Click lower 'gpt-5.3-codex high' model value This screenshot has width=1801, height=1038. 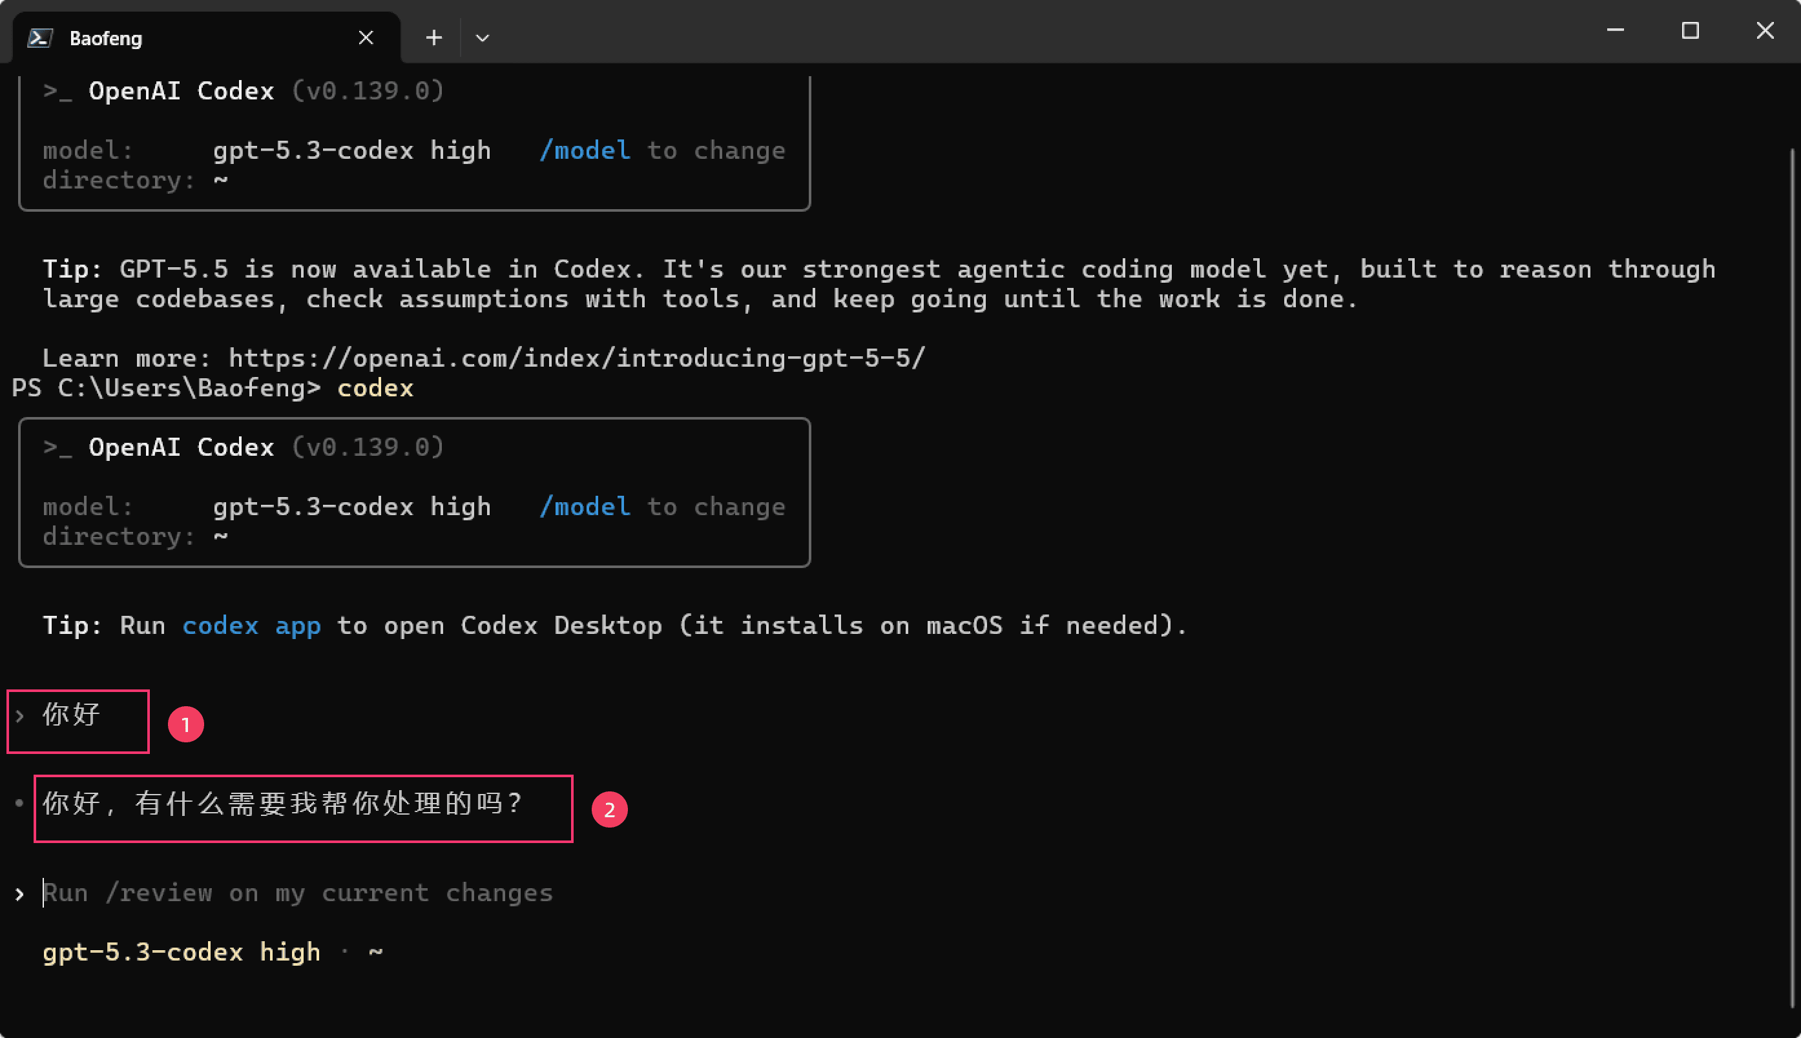click(351, 507)
